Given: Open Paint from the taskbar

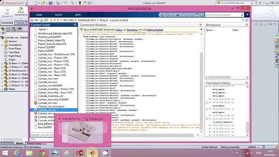Looking at the screenshot, I should point(67,153).
